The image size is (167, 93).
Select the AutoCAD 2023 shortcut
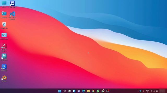(x=4, y=48)
